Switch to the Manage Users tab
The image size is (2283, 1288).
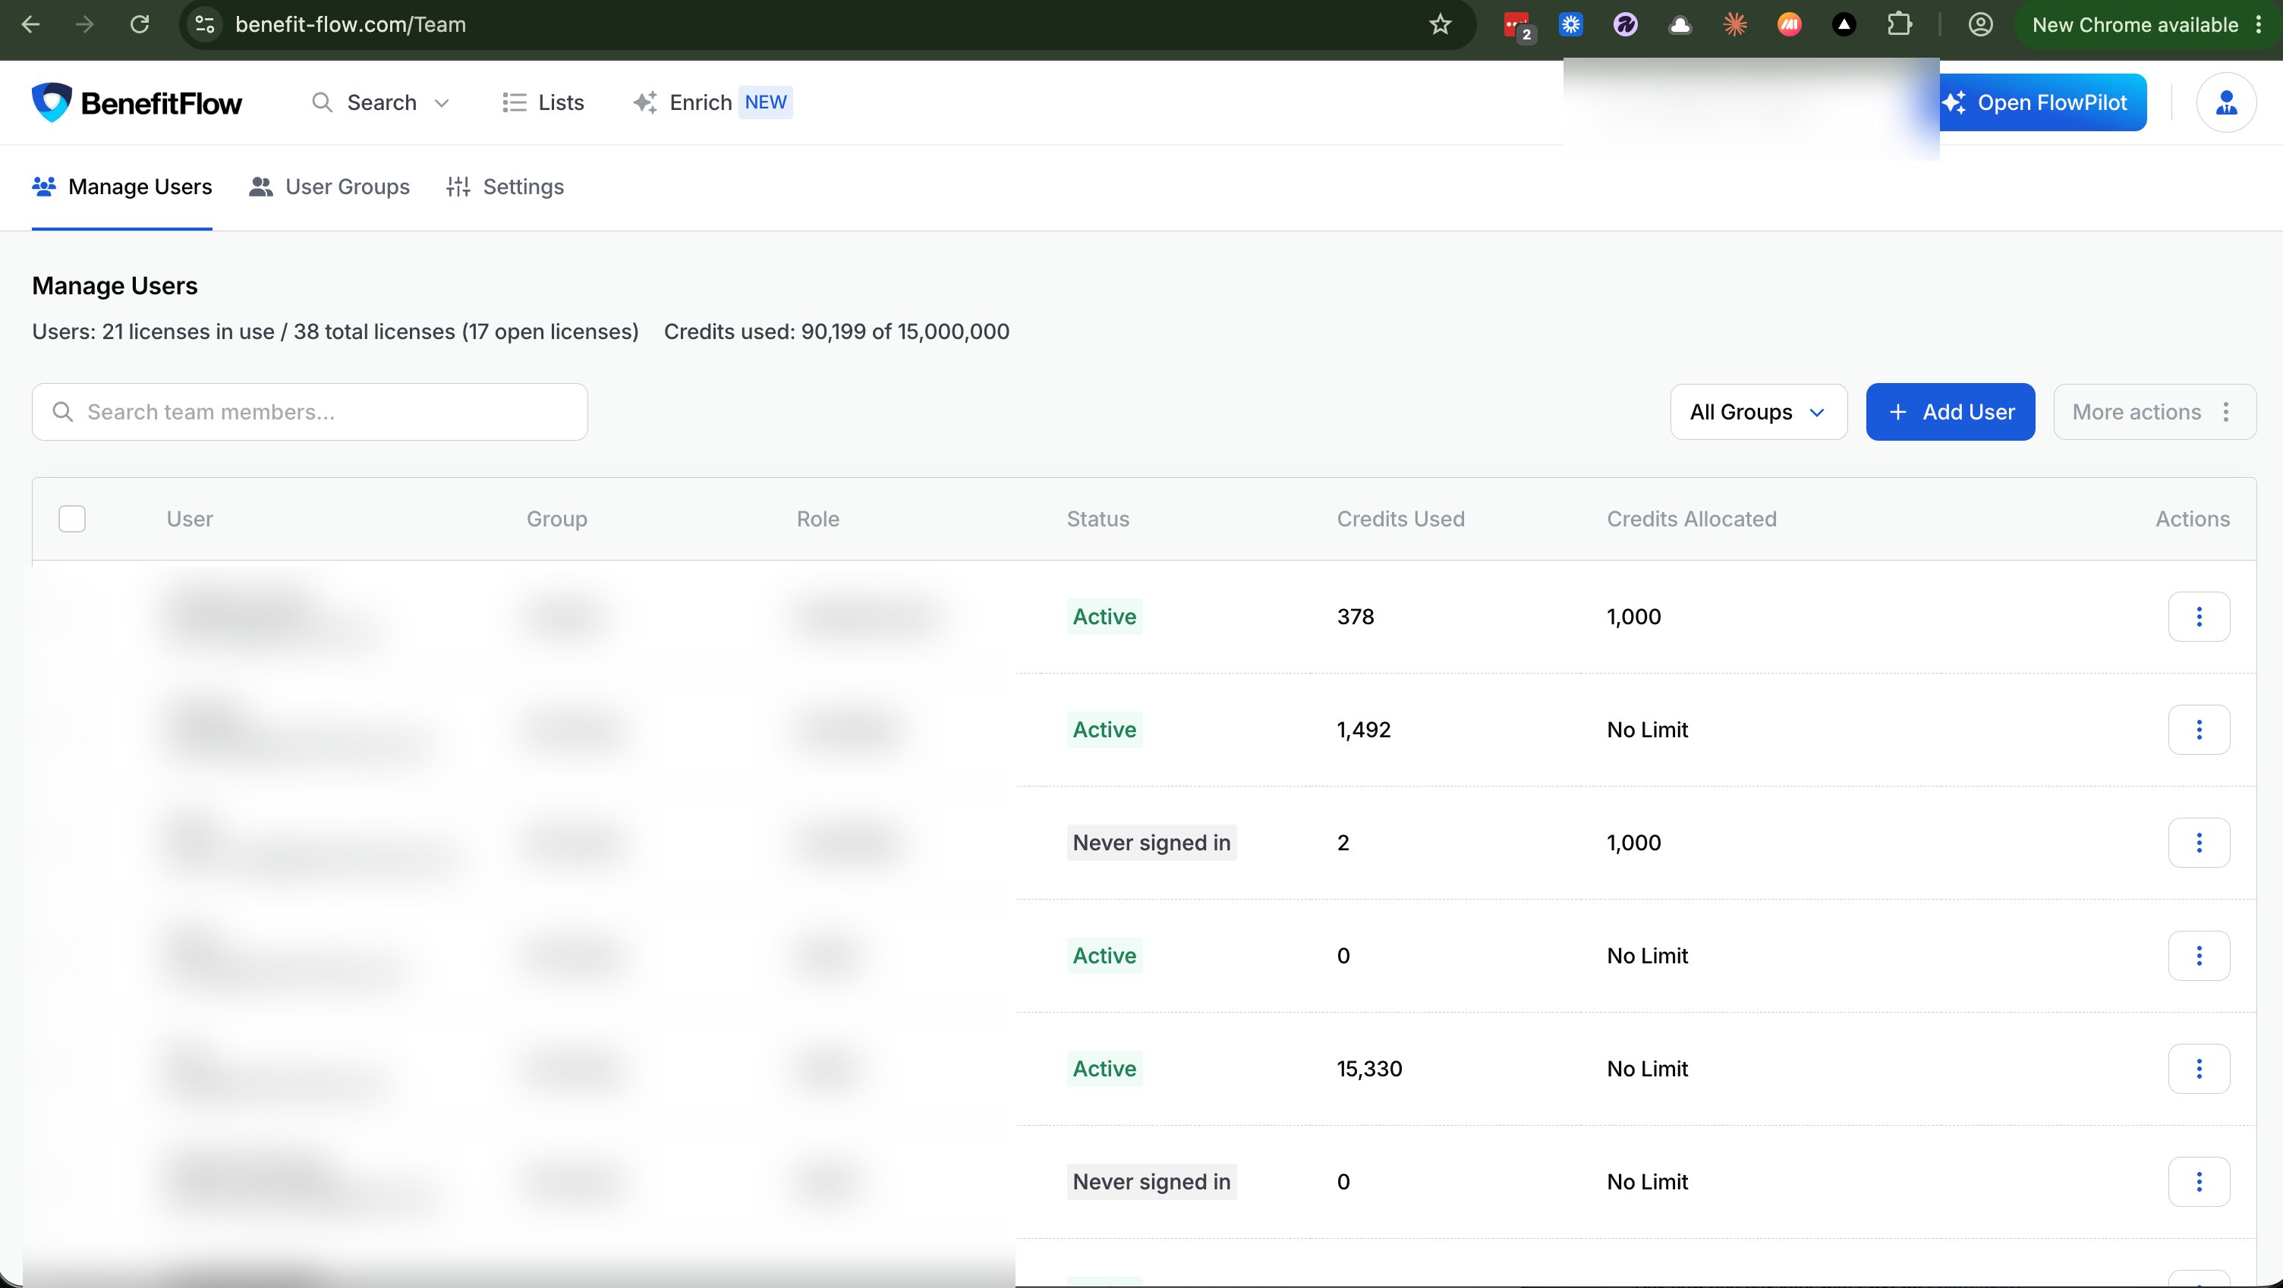tap(122, 187)
